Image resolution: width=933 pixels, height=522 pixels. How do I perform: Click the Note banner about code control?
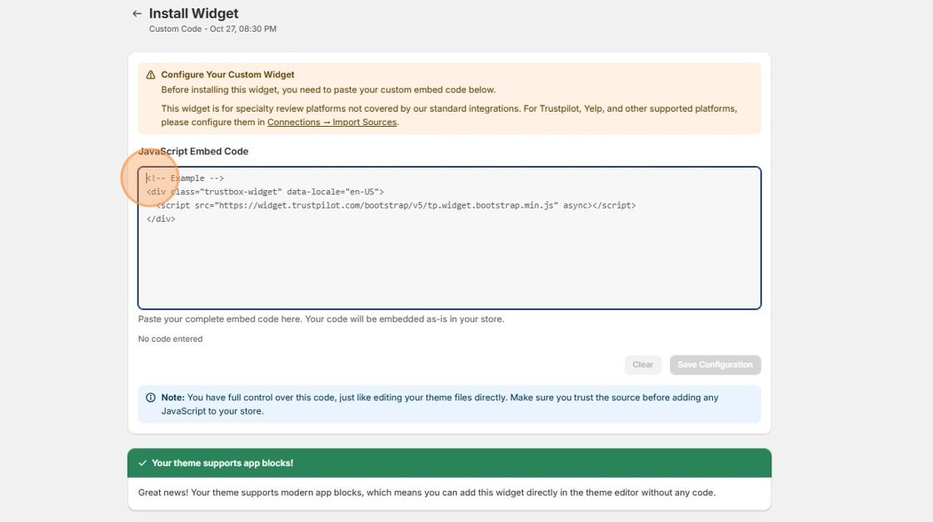pyautogui.click(x=450, y=404)
